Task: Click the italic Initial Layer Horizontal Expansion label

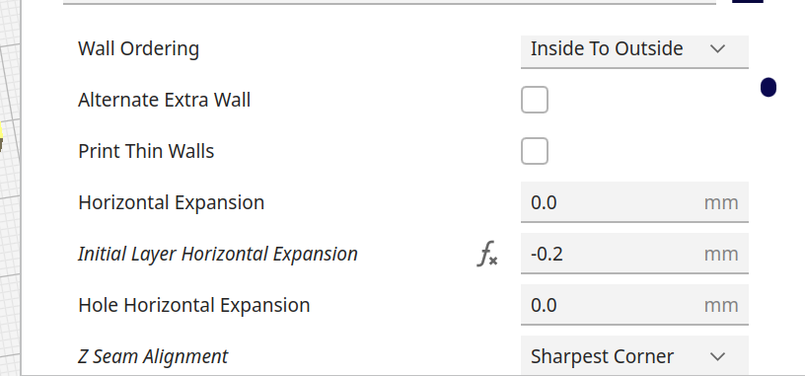Action: tap(218, 254)
